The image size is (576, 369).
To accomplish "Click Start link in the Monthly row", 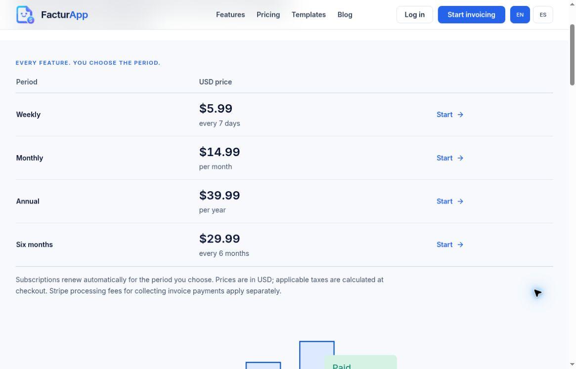I will click(x=449, y=158).
